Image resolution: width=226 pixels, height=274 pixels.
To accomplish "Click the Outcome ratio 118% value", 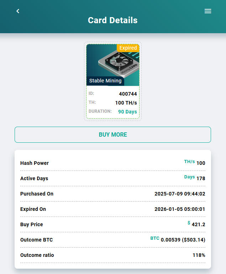I will pos(199,255).
